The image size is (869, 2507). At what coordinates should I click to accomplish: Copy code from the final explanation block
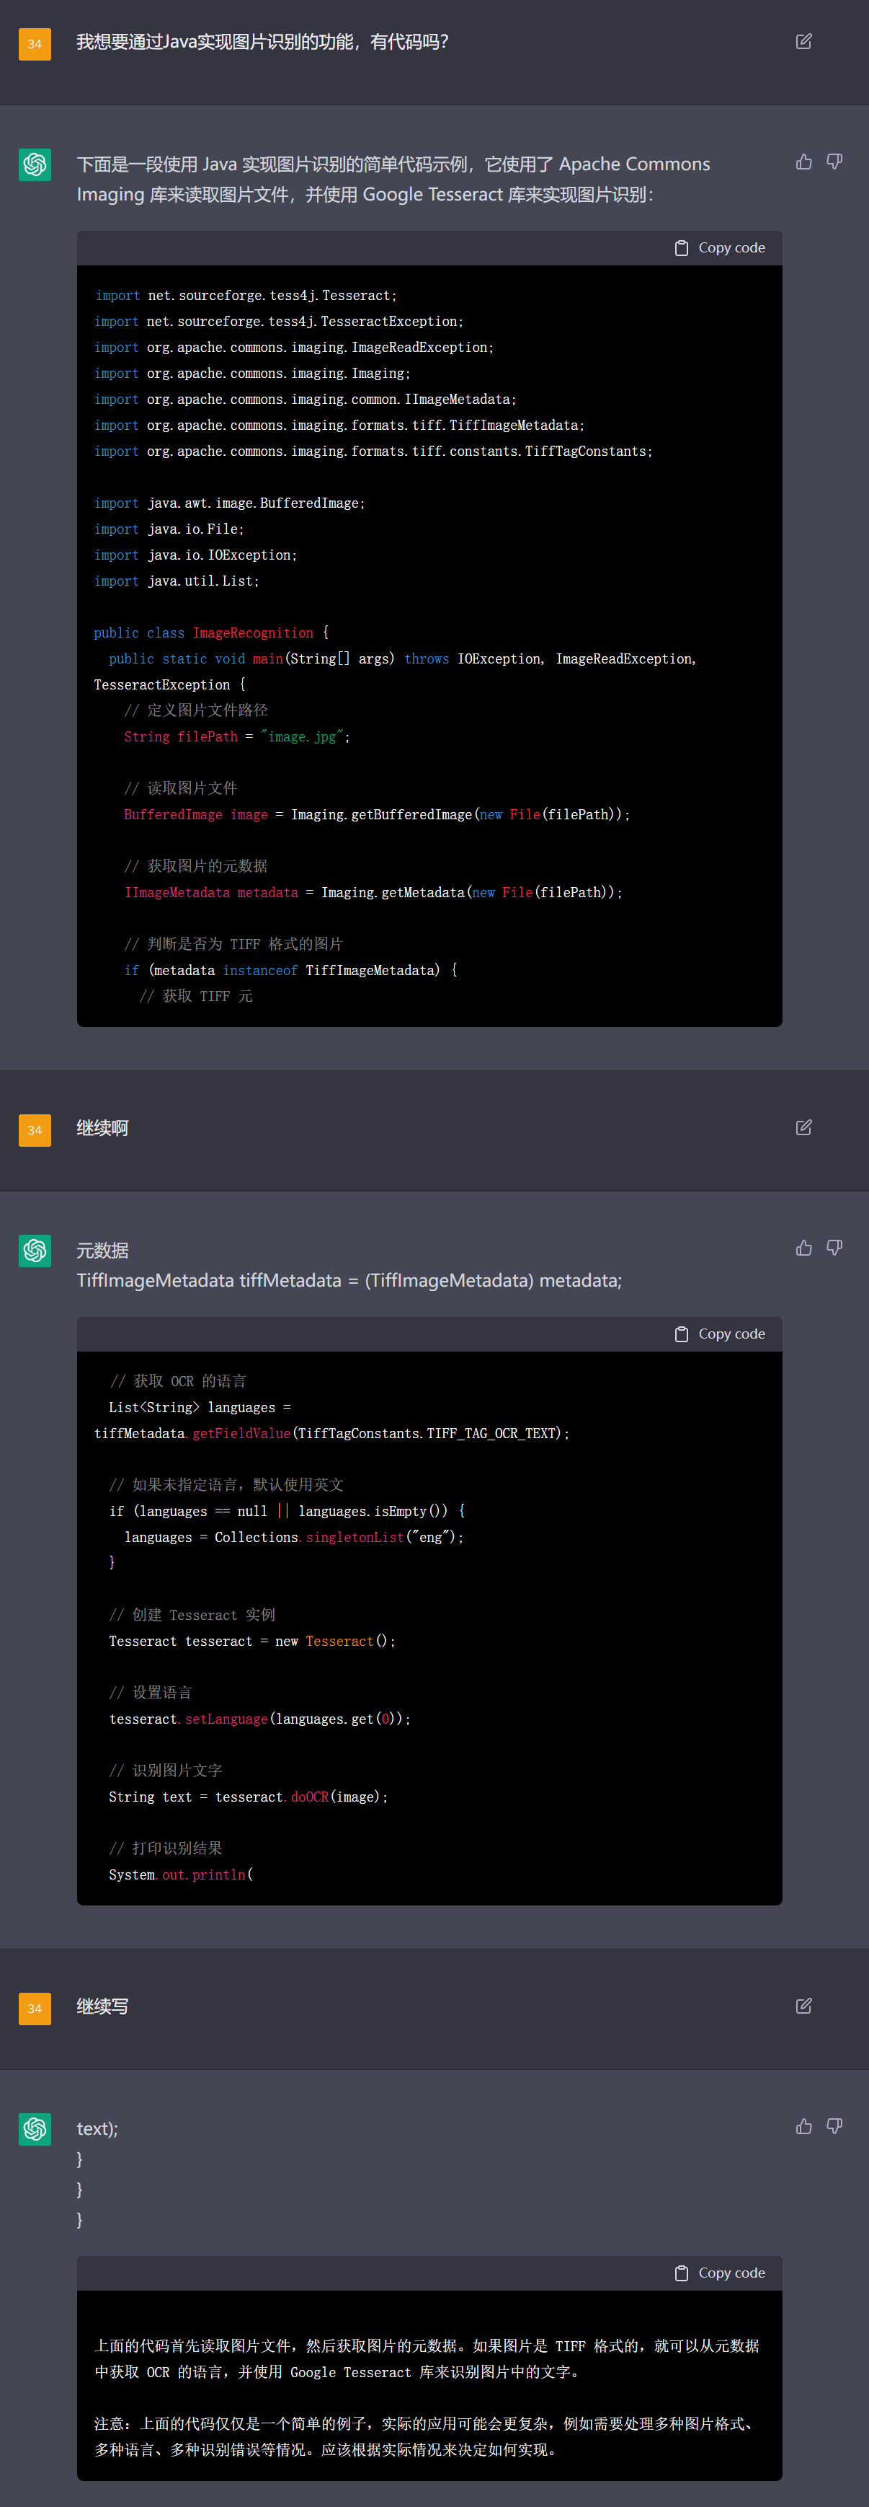click(x=721, y=2273)
